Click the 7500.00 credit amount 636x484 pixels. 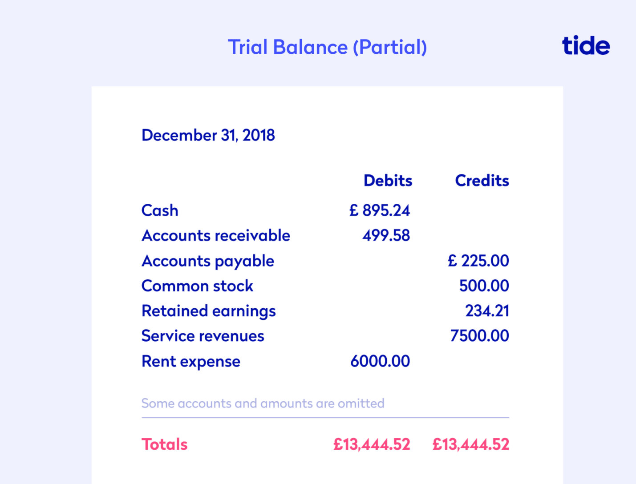479,336
